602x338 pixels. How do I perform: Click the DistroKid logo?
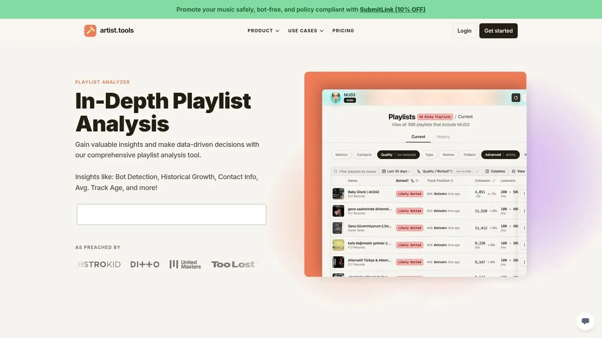point(98,264)
